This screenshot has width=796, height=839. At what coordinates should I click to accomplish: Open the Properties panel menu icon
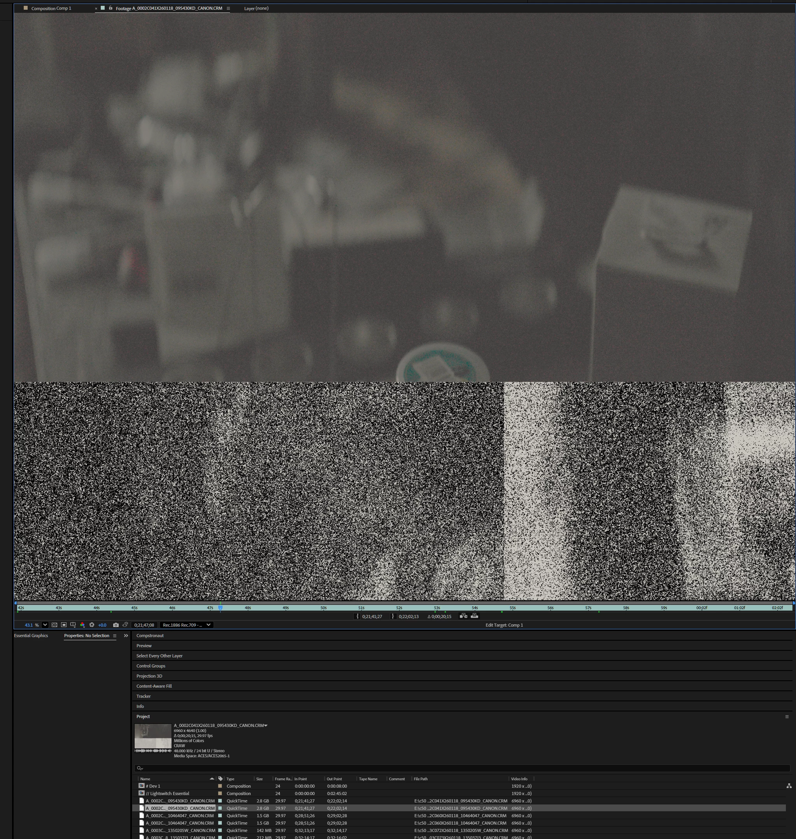tap(114, 636)
